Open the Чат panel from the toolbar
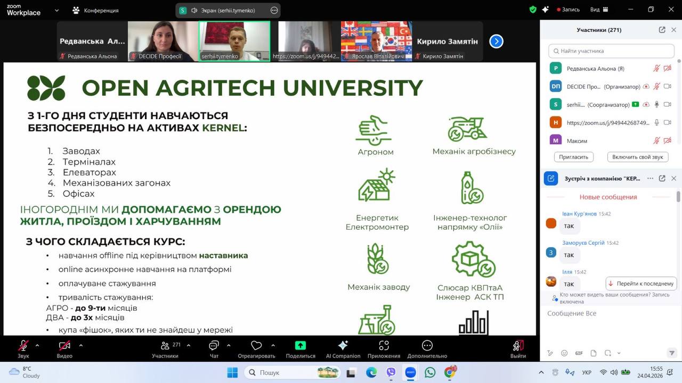The width and height of the screenshot is (682, 383). pos(214,349)
